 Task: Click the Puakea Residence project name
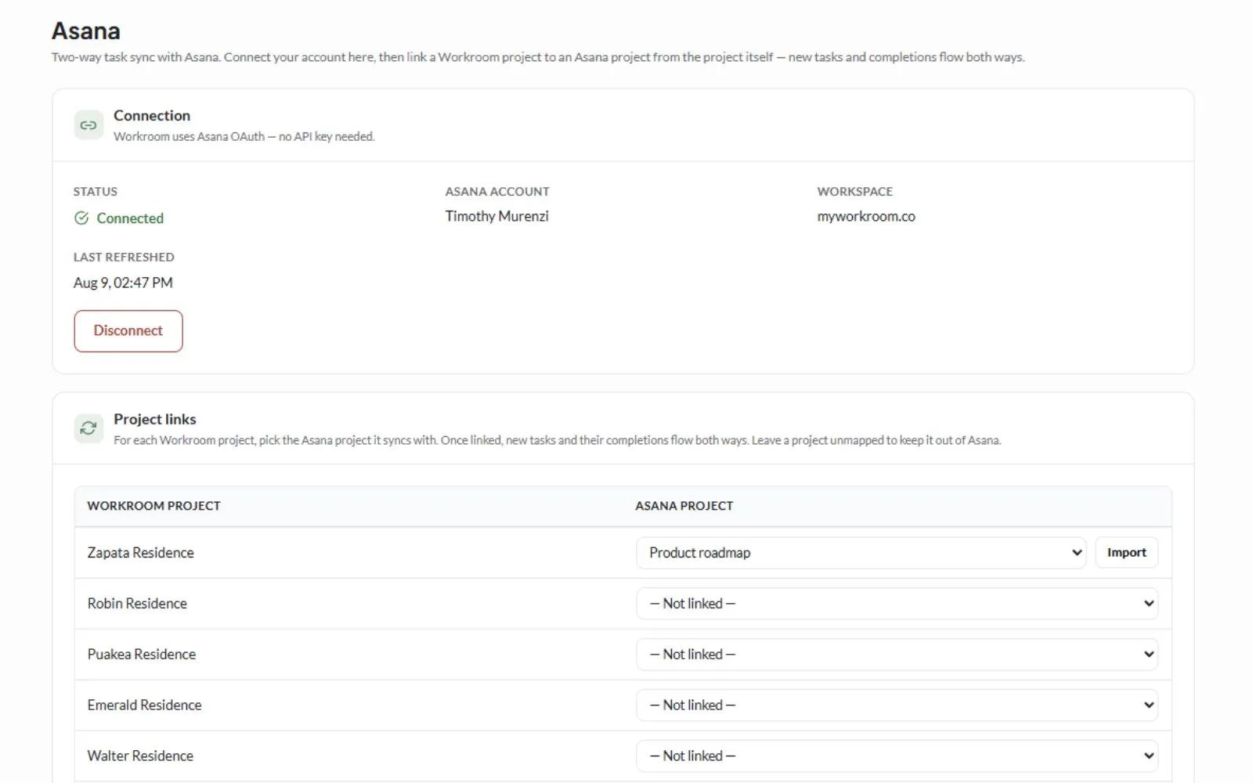point(142,655)
